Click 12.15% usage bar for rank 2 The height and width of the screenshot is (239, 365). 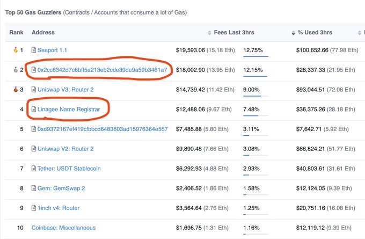tap(255, 76)
